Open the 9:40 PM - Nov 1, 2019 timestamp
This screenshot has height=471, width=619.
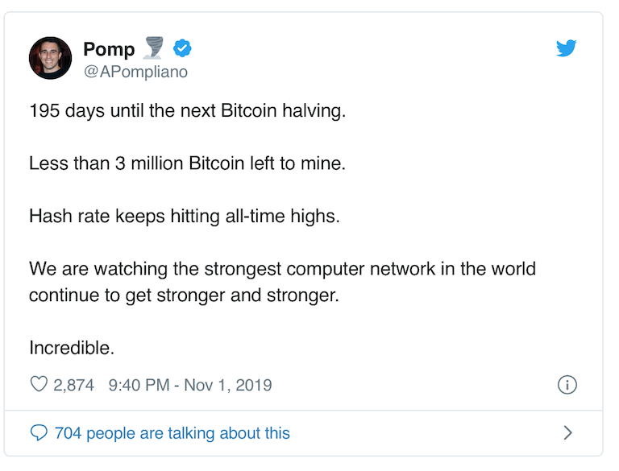click(x=190, y=385)
